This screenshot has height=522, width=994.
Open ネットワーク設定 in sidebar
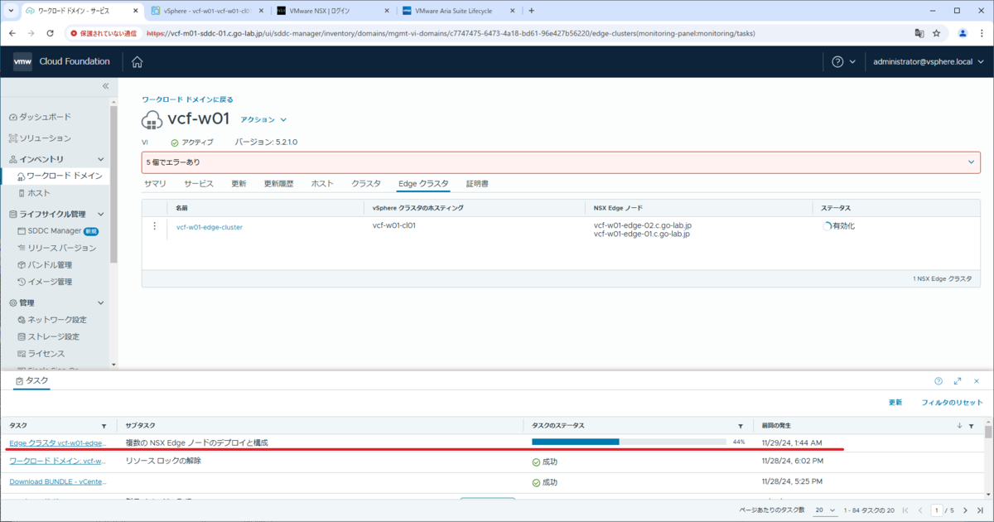pos(57,320)
